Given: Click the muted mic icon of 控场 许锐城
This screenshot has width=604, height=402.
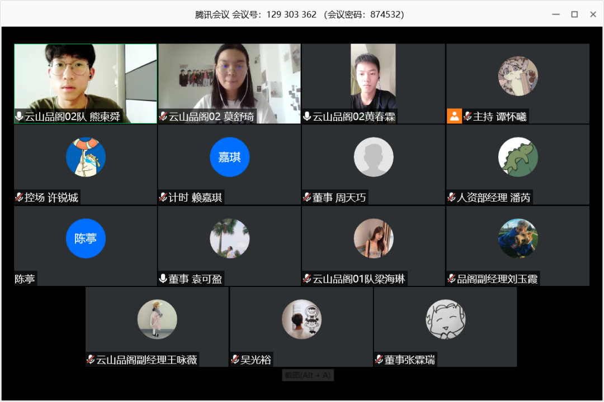Looking at the screenshot, I should click(19, 197).
